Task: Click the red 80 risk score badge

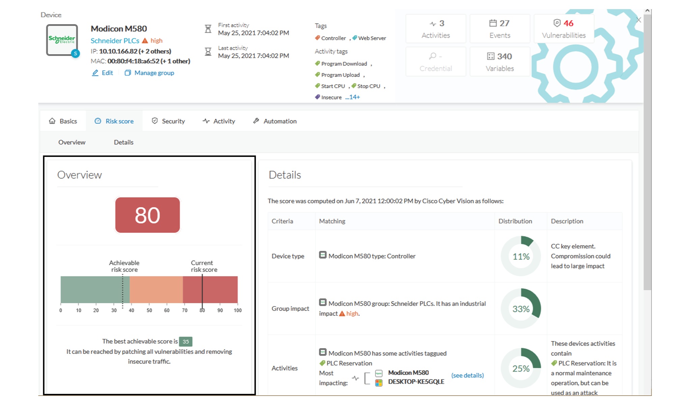Action: click(x=147, y=215)
